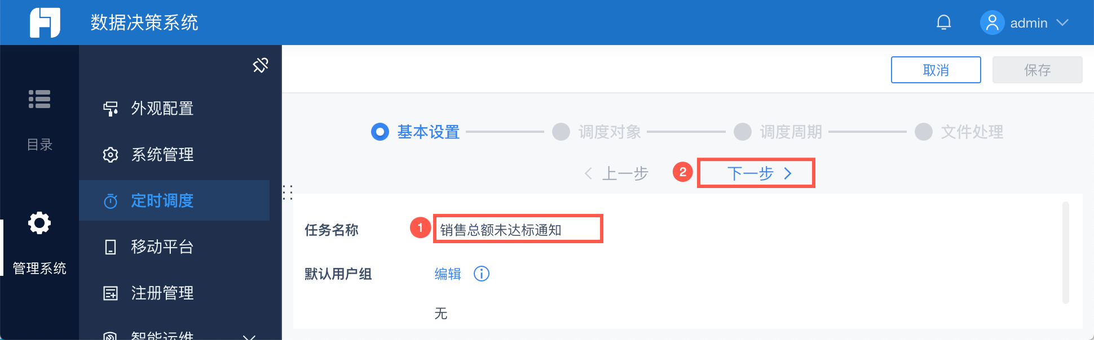Open 移动平台 menu item
Image resolution: width=1094 pixels, height=340 pixels.
click(x=162, y=247)
